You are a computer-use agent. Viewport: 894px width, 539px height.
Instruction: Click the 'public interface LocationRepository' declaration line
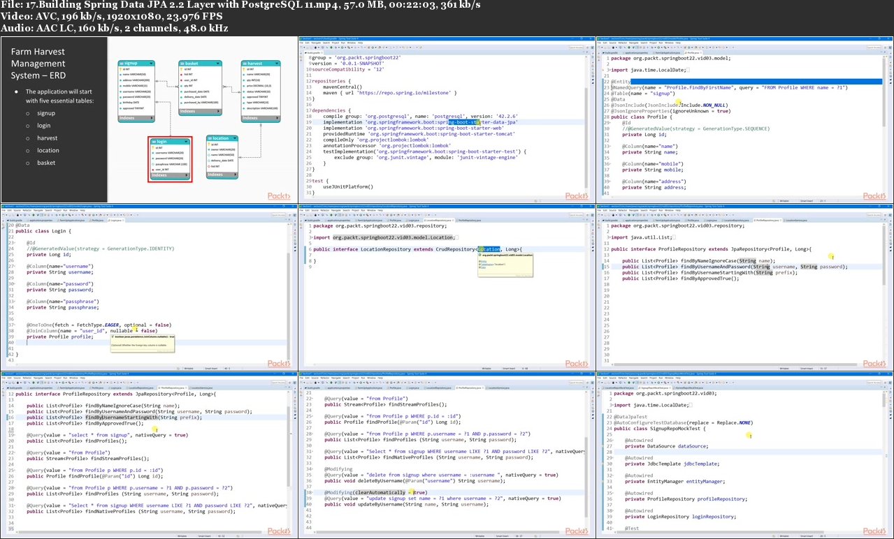coord(418,249)
